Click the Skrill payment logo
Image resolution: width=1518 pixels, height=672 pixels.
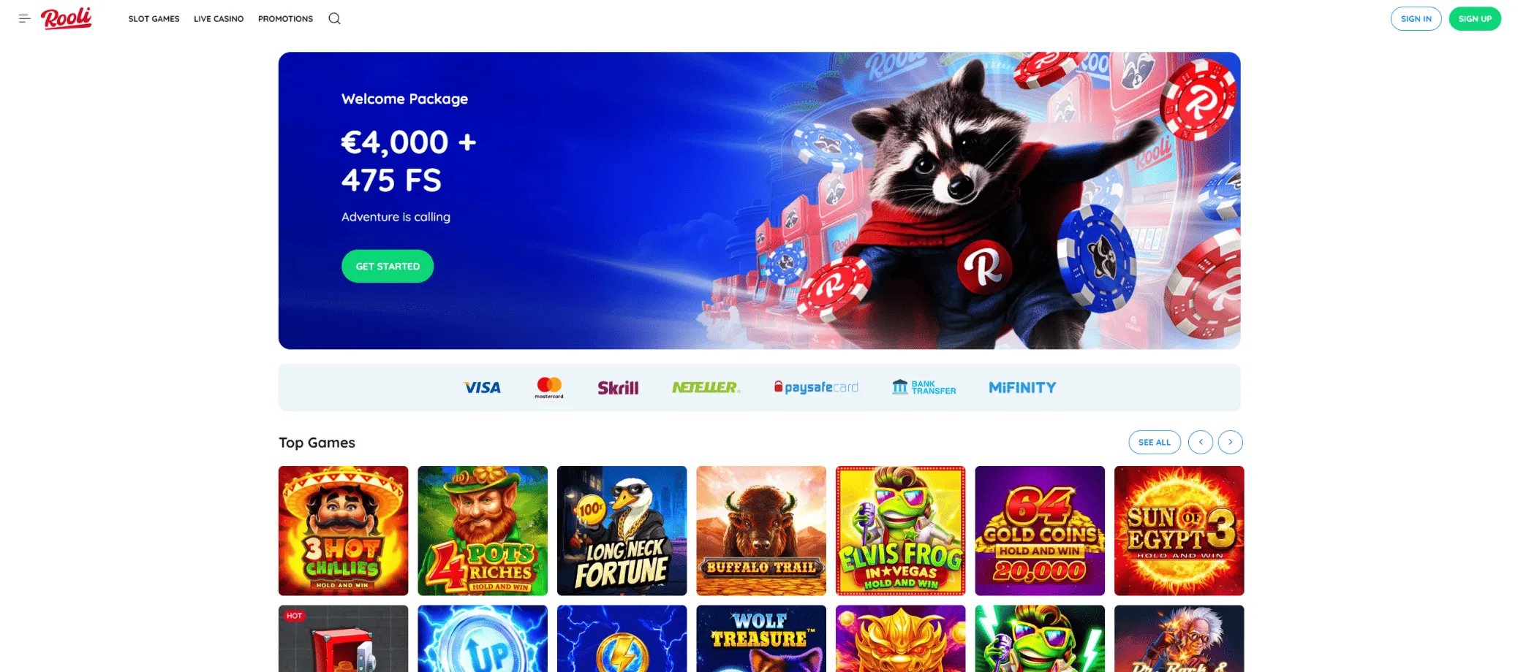pyautogui.click(x=618, y=388)
